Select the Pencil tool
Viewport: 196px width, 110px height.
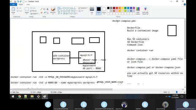(41, 9)
